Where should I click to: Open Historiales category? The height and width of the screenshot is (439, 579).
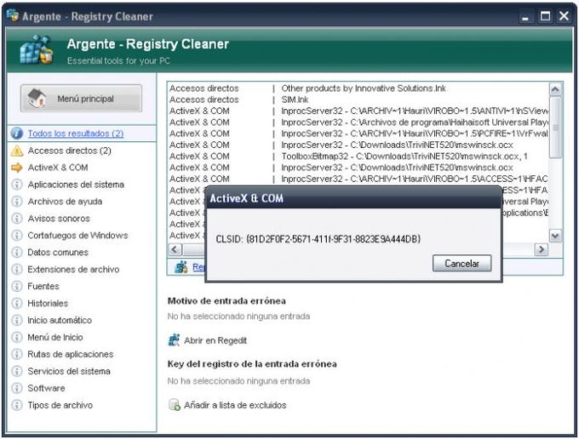tap(48, 303)
